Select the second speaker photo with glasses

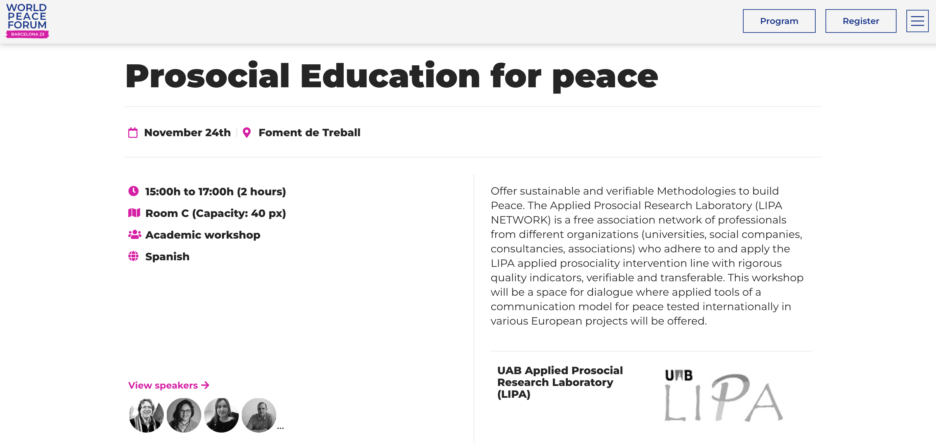coord(184,415)
